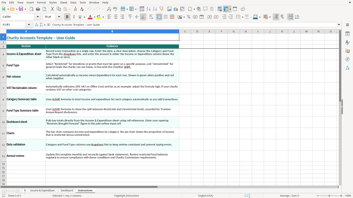Screen dimensions: 353x198
Task: Toggle Freeze Rows and Columns
Action: click(226, 9)
